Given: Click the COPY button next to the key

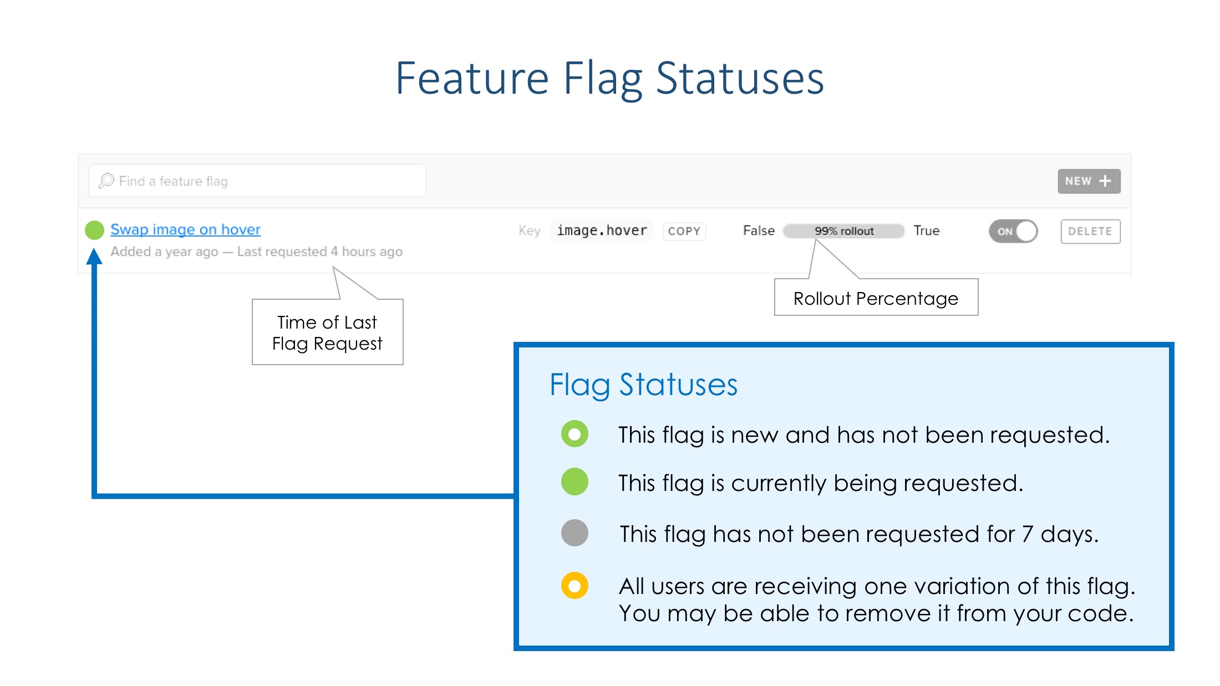Looking at the screenshot, I should coord(684,231).
